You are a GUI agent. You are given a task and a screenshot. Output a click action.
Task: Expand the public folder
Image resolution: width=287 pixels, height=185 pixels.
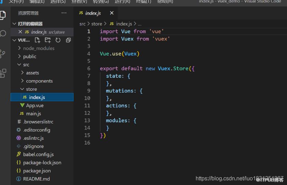tap(19, 56)
